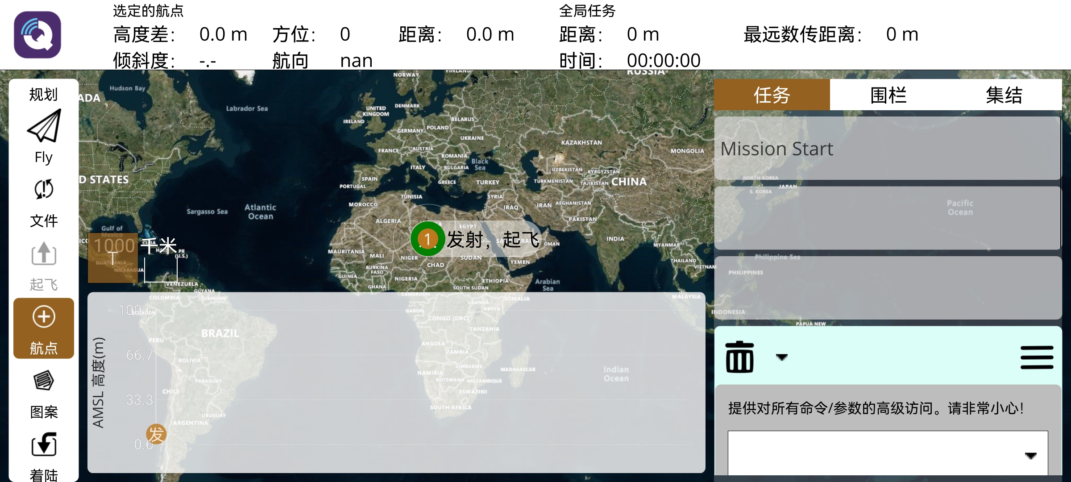
Task: Select the 着陆 landing icon
Action: pos(43,444)
